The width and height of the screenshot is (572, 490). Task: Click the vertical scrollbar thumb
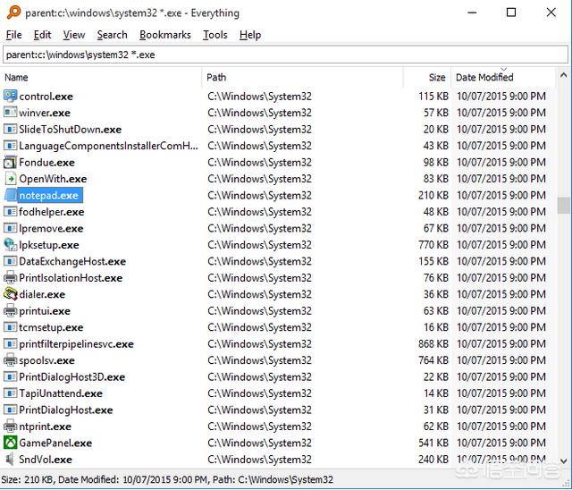click(563, 205)
